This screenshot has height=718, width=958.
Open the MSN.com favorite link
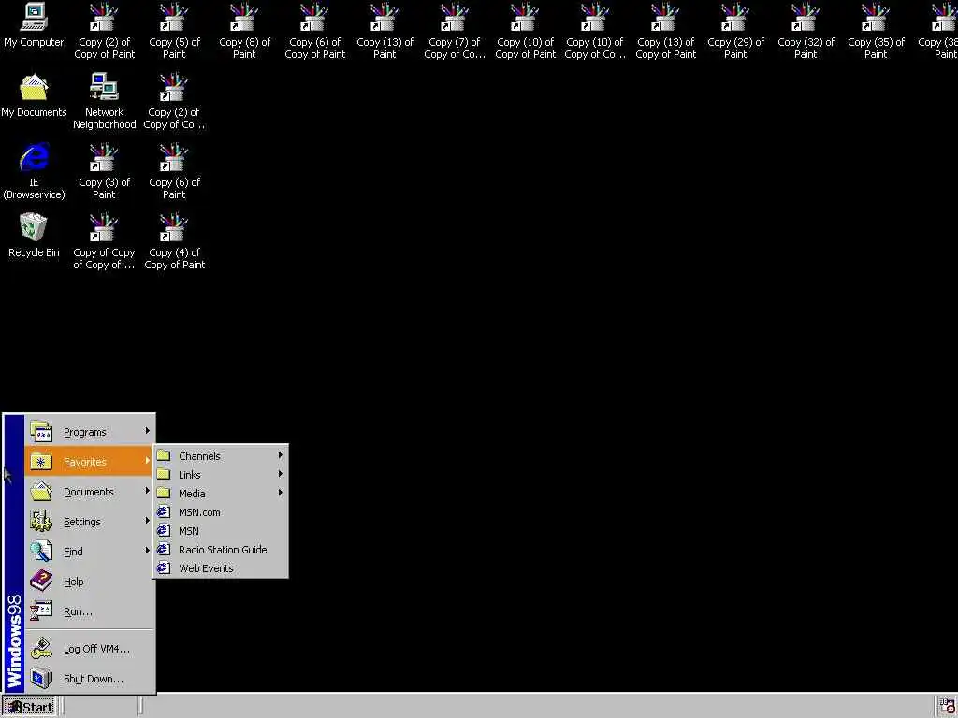tap(220, 512)
